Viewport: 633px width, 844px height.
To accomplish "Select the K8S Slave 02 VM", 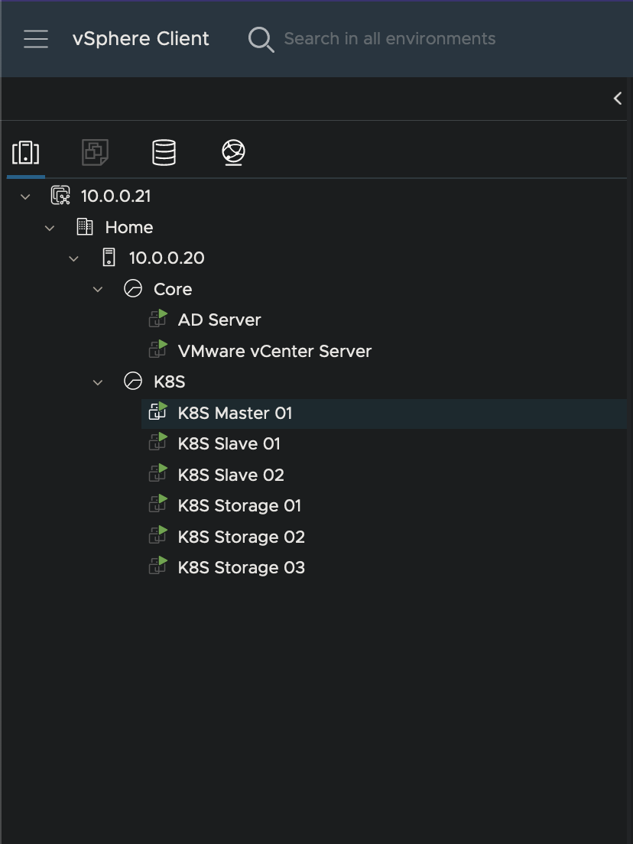I will 231,476.
